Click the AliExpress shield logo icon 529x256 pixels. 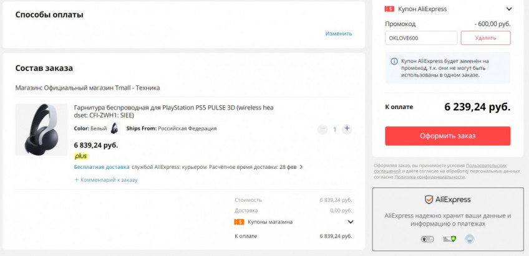[429, 199]
